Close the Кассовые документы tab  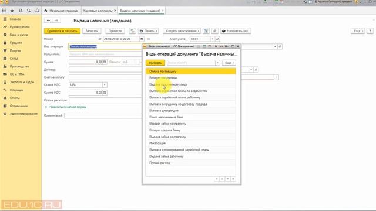115,11
